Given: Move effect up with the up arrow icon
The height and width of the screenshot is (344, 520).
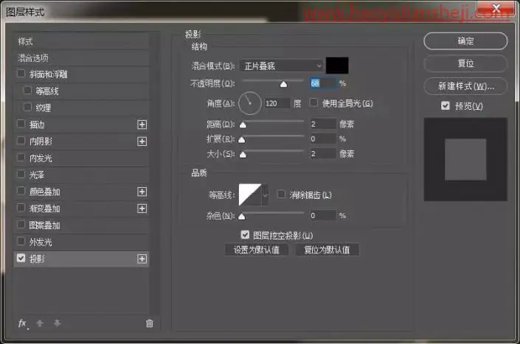Looking at the screenshot, I should 40,323.
